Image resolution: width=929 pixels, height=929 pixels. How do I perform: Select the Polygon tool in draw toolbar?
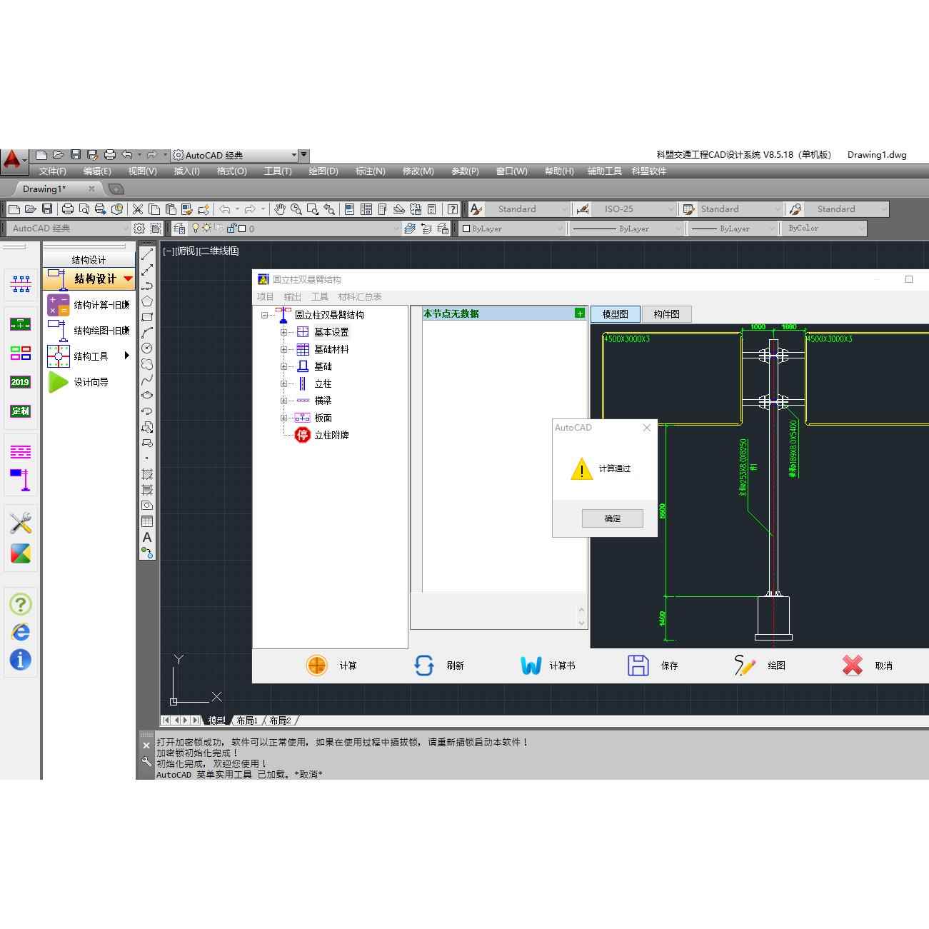pos(147,301)
